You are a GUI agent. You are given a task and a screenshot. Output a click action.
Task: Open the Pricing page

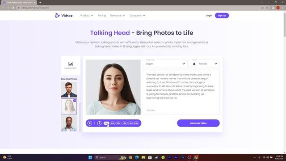click(x=102, y=16)
